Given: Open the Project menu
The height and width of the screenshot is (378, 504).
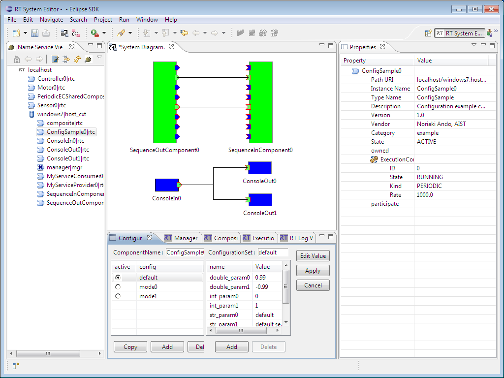Looking at the screenshot, I should click(x=103, y=20).
